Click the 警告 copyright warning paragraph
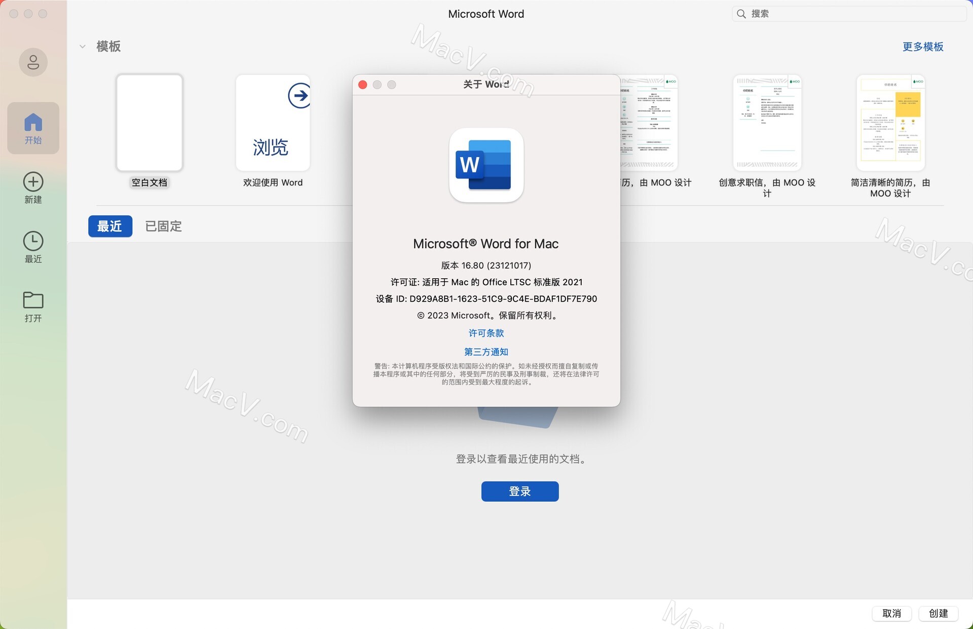Screen dimensions: 973x629 486,374
